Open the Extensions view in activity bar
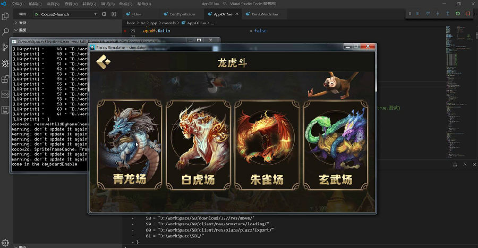Viewport: 478px width, 248px height. point(5,79)
